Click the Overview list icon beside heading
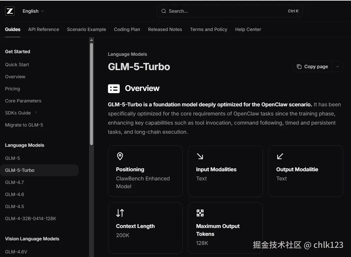 point(114,88)
